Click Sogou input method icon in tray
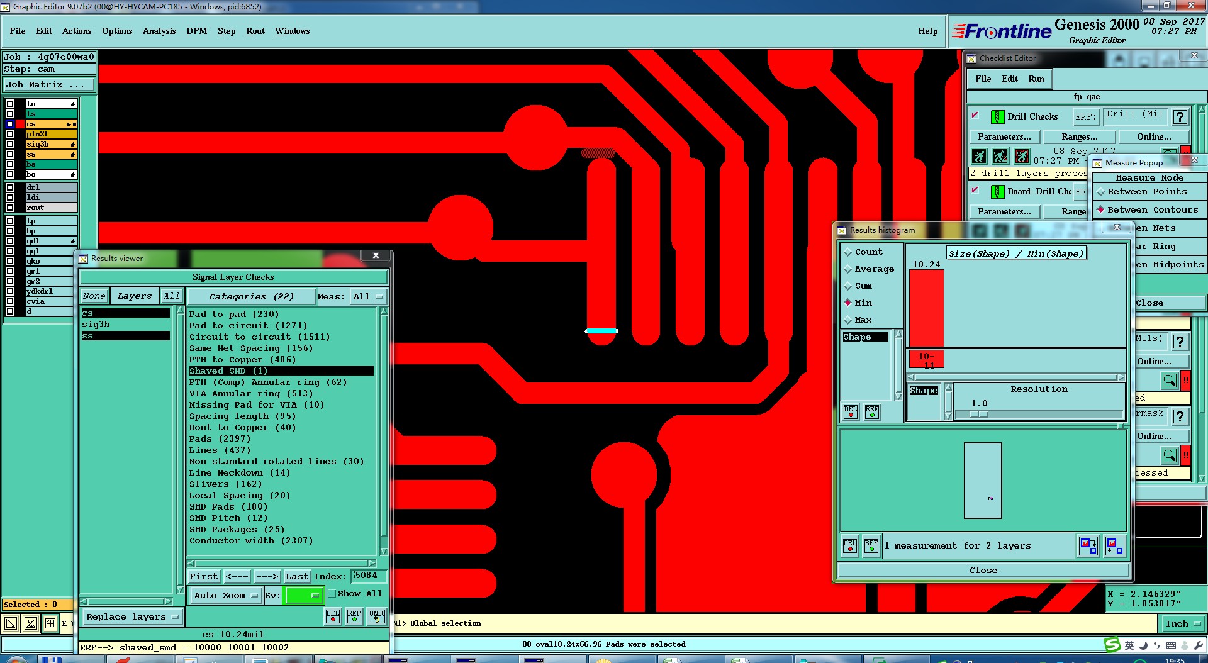The width and height of the screenshot is (1208, 663). [x=1112, y=645]
